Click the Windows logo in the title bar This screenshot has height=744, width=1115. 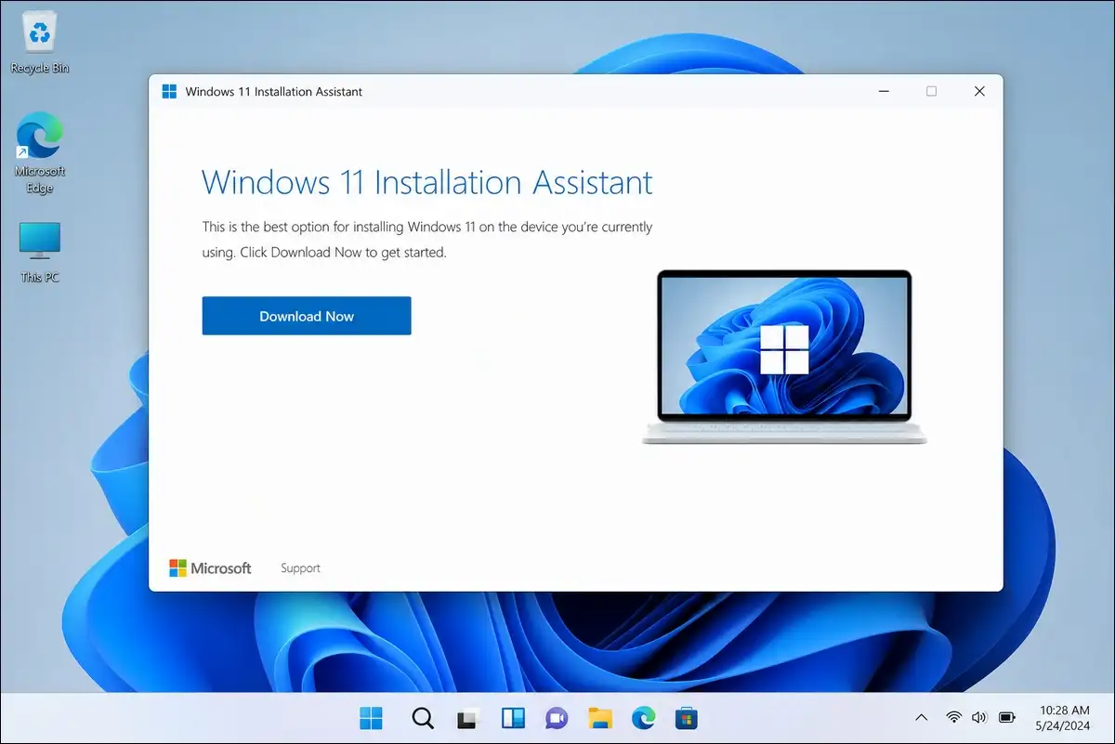point(169,91)
